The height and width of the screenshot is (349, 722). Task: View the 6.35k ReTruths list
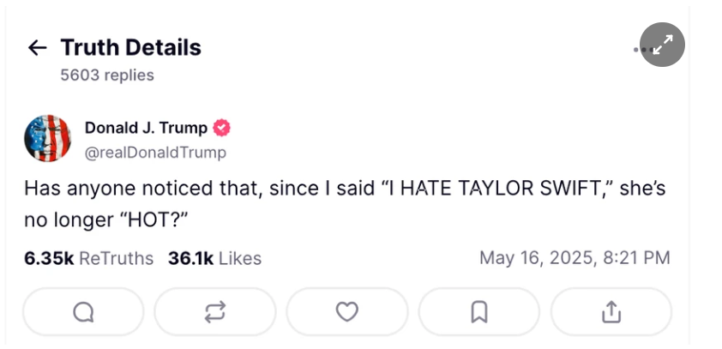click(88, 258)
